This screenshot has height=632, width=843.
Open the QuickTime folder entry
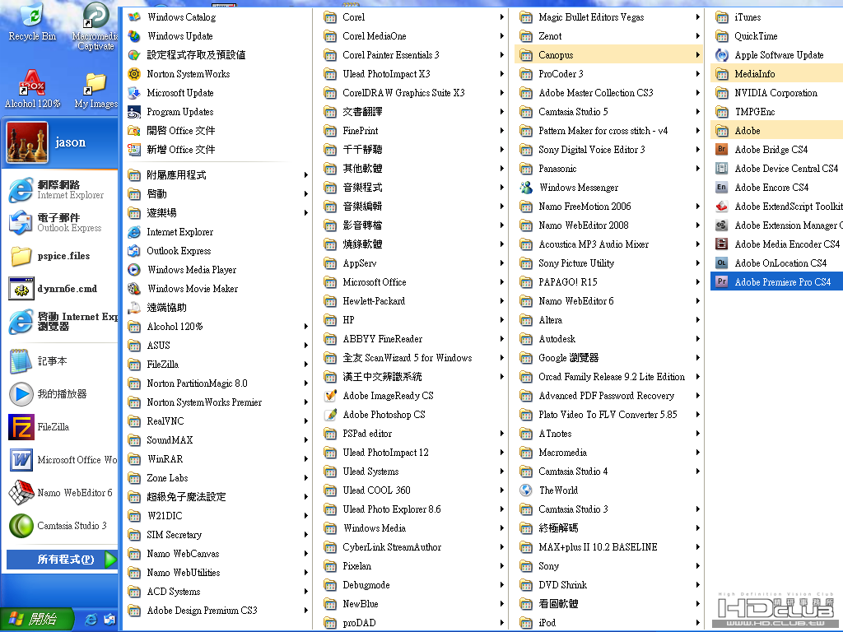[x=776, y=36]
